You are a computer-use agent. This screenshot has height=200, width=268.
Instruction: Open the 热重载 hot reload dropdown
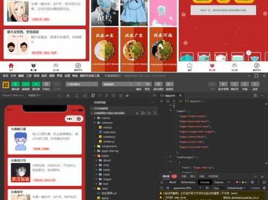[34, 96]
